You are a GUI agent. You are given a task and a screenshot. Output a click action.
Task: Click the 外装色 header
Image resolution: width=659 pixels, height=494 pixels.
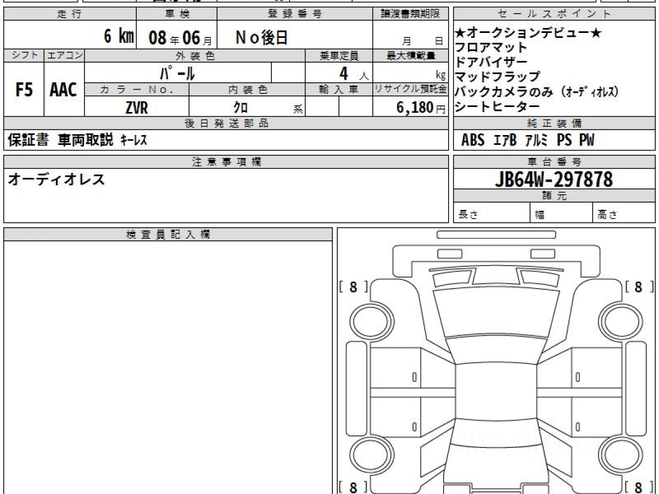tap(195, 55)
